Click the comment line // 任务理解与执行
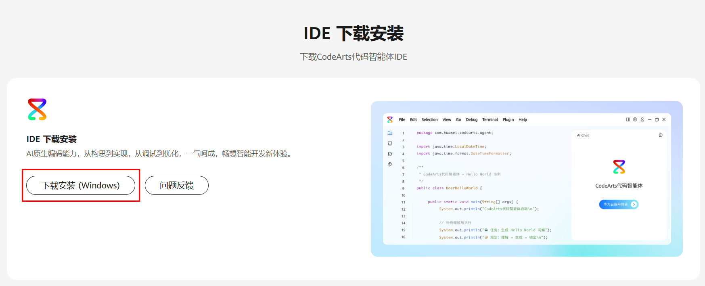Viewport: 705px width, 286px height. coord(455,223)
